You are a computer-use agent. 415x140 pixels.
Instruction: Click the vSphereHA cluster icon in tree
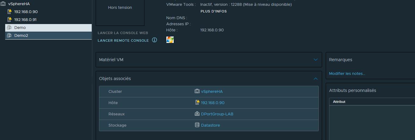coord(3,4)
